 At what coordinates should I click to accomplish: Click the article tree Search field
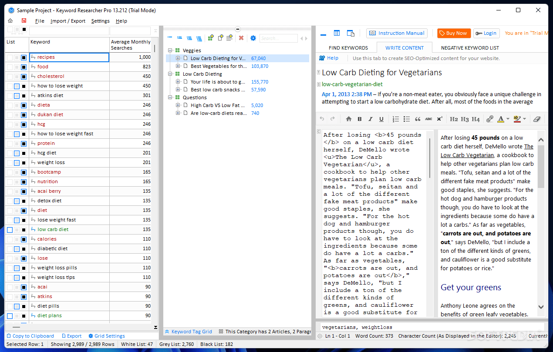tap(278, 38)
